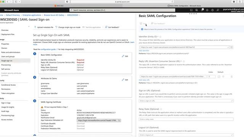The height and width of the screenshot is (137, 244).
Task: Open Owners in left menu
Action: point(4,48)
